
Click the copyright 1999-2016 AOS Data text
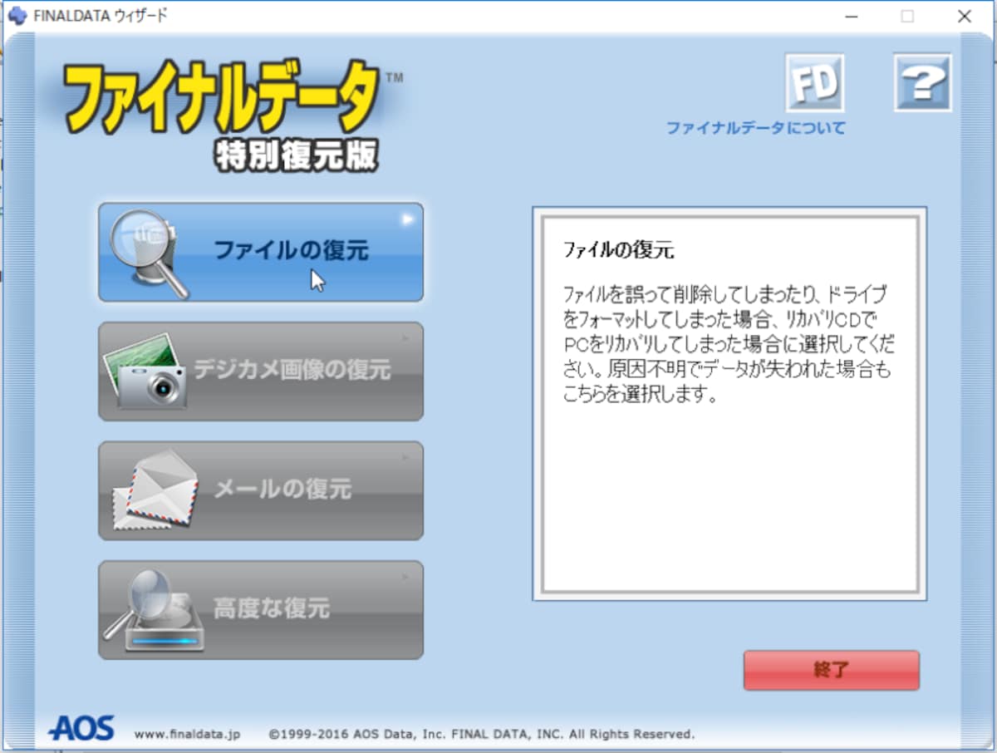point(482,734)
